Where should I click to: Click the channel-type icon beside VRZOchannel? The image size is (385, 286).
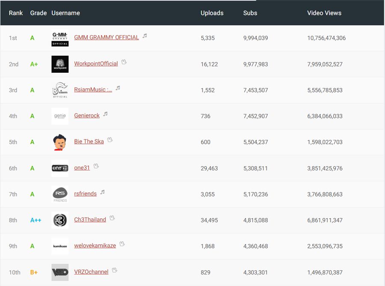(114, 270)
